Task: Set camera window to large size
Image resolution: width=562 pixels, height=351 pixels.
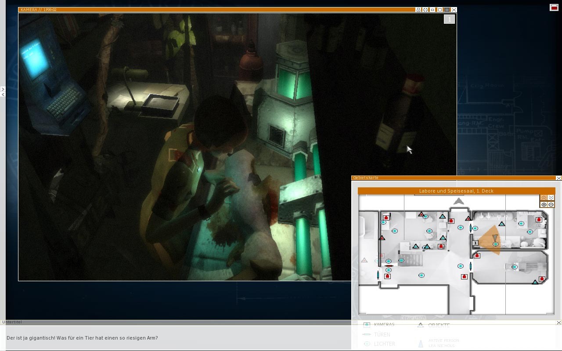Action: click(x=447, y=10)
